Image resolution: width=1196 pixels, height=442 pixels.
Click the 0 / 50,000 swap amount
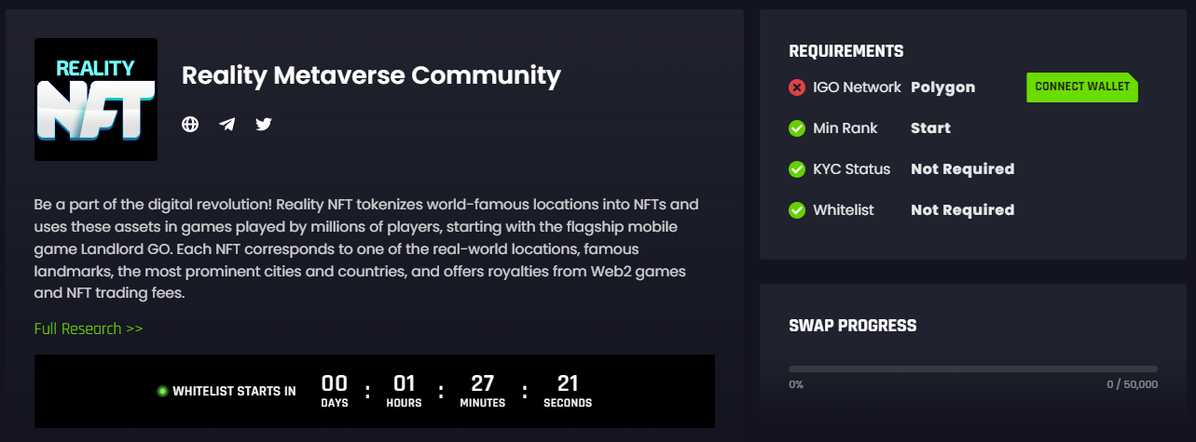pyautogui.click(x=1132, y=384)
